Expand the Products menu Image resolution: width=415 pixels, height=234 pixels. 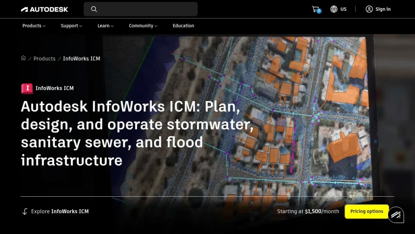(34, 26)
